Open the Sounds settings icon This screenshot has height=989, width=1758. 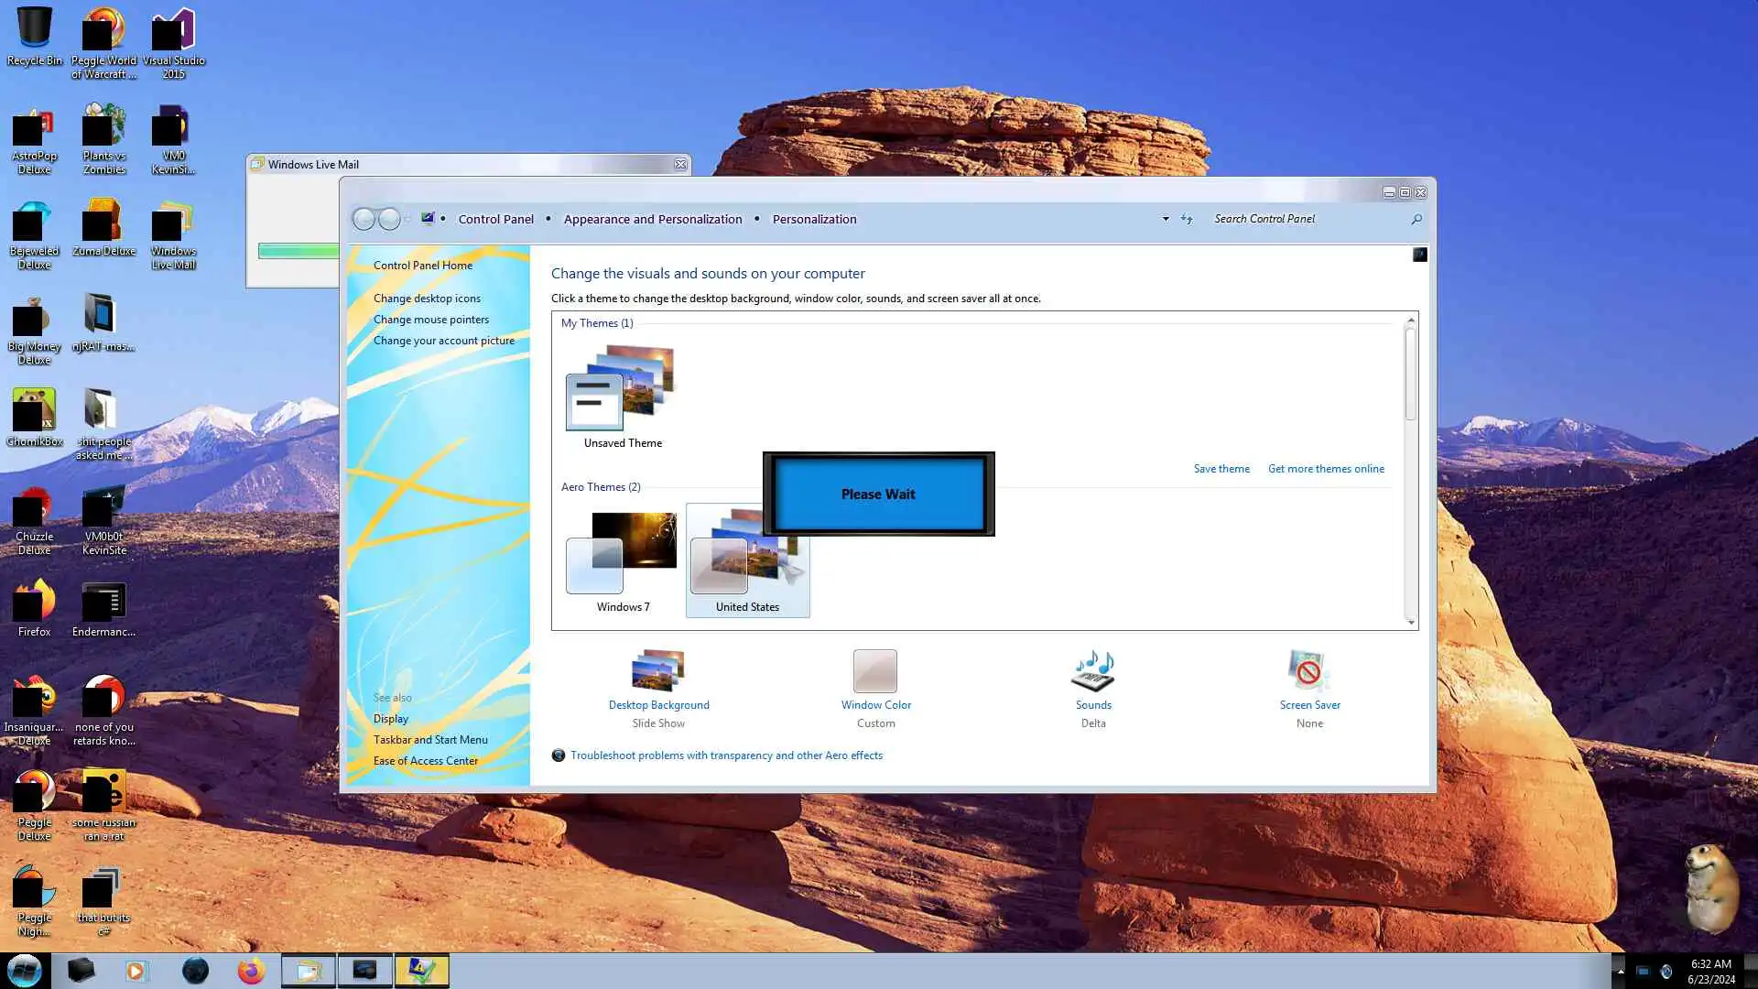pyautogui.click(x=1092, y=672)
